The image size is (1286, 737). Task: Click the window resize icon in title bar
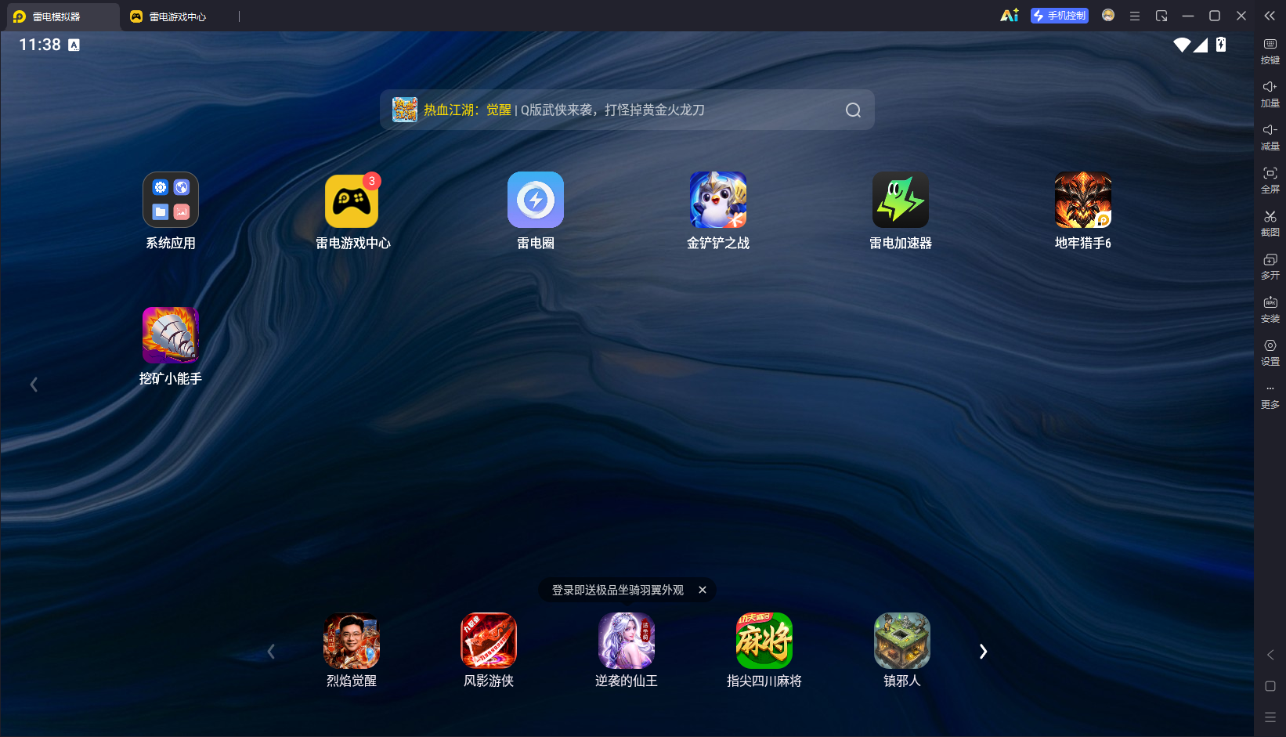click(x=1161, y=16)
